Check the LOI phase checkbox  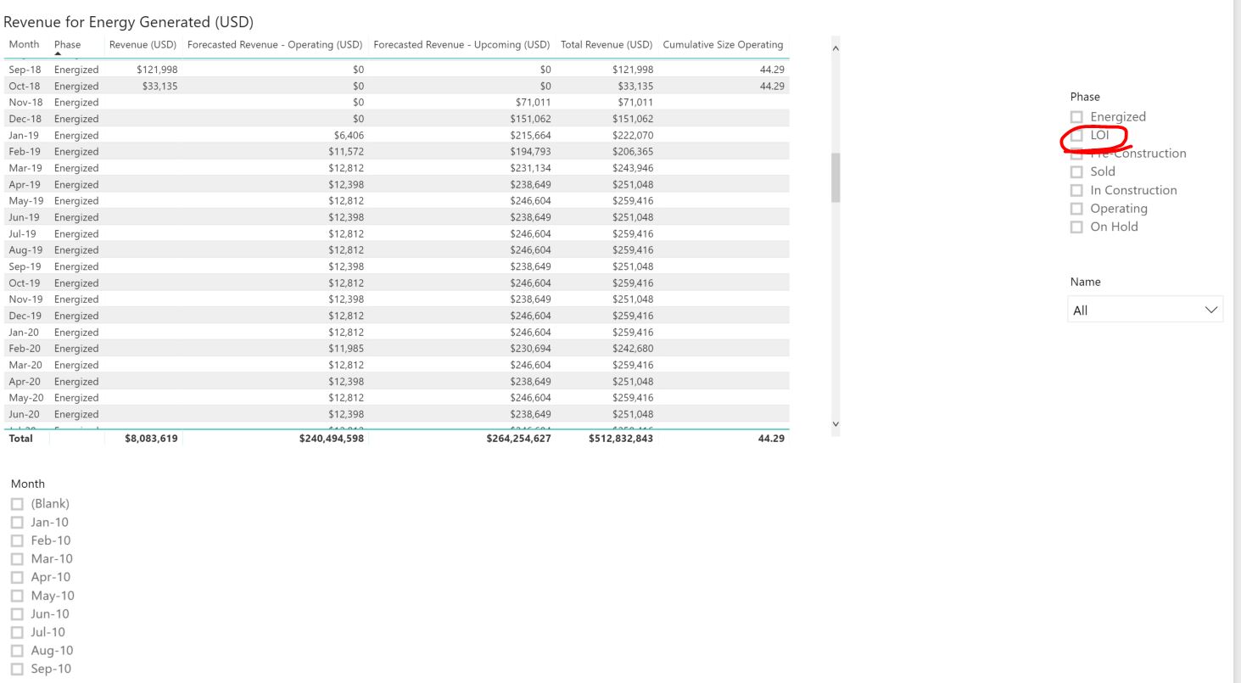click(1076, 135)
